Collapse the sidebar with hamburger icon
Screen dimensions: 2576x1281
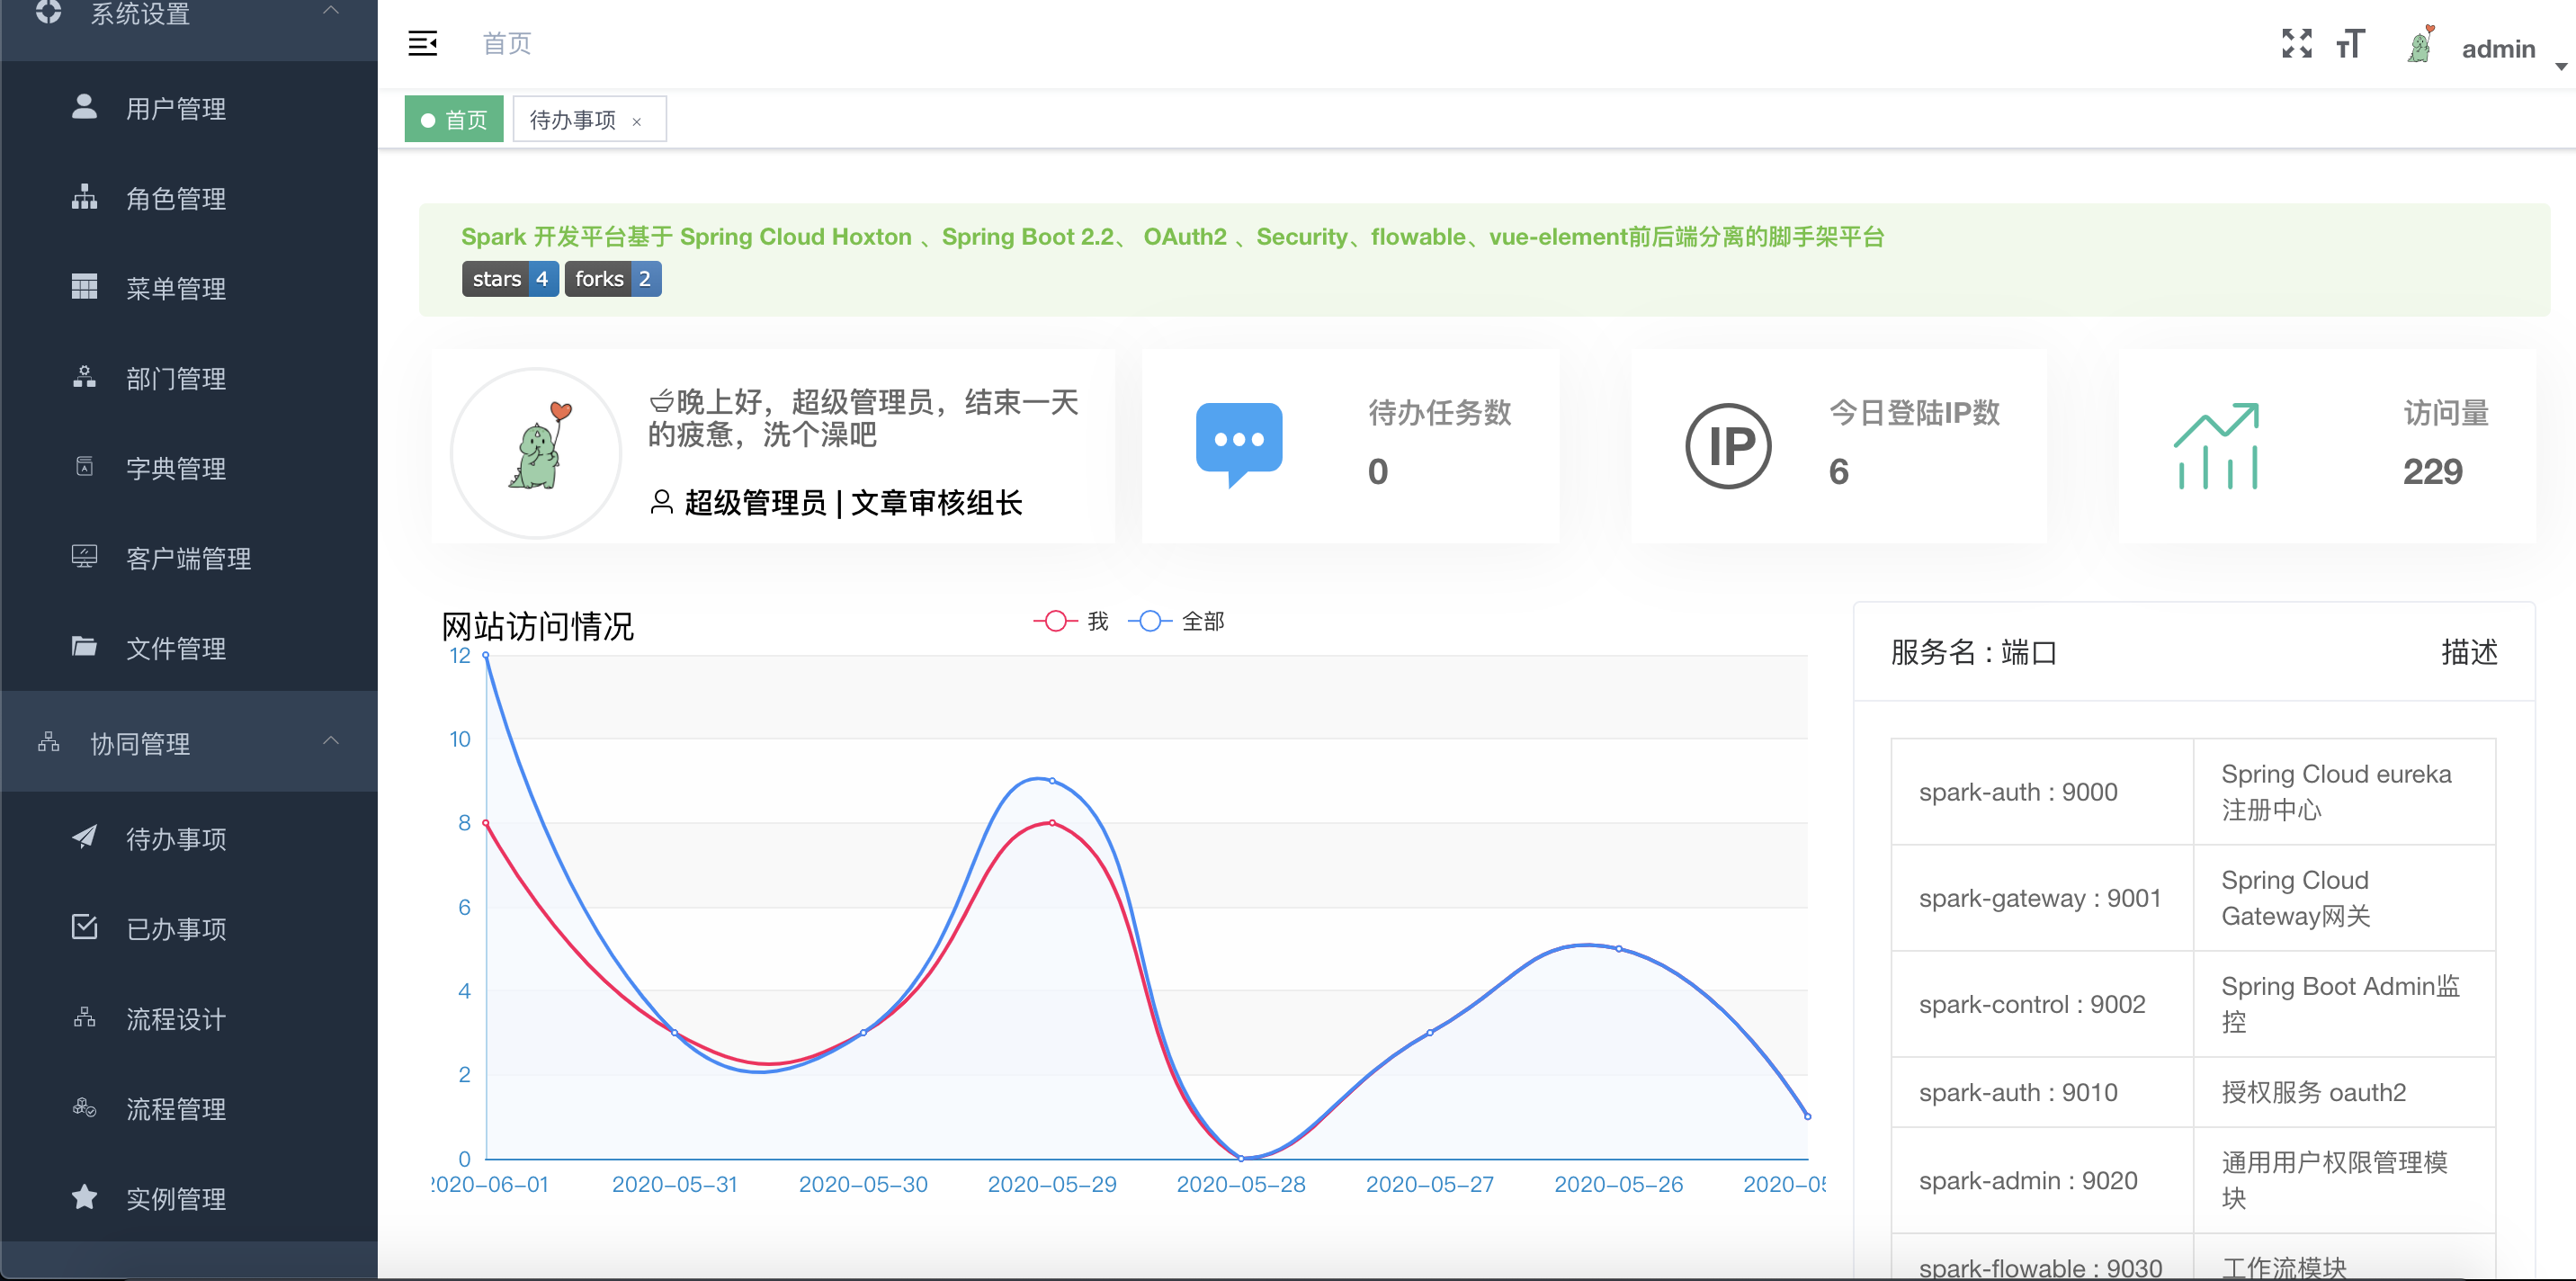point(422,44)
